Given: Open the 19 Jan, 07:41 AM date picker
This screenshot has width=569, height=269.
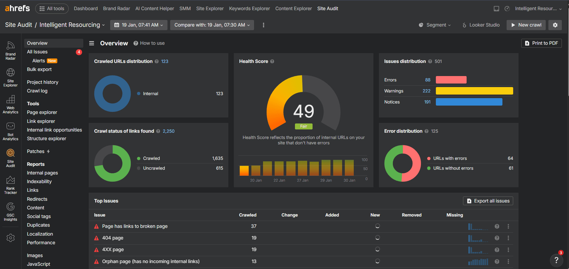Looking at the screenshot, I should [x=139, y=25].
